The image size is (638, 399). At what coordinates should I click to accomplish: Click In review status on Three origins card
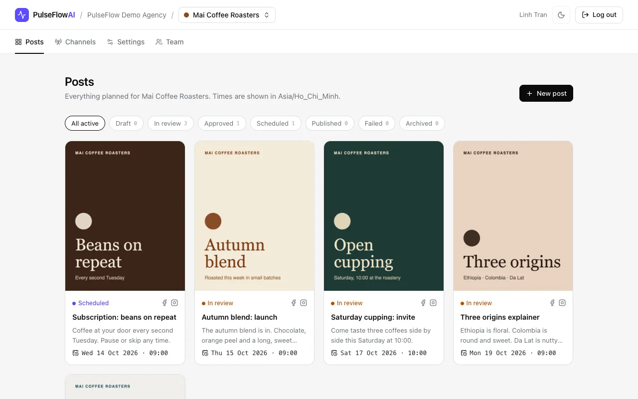[476, 303]
